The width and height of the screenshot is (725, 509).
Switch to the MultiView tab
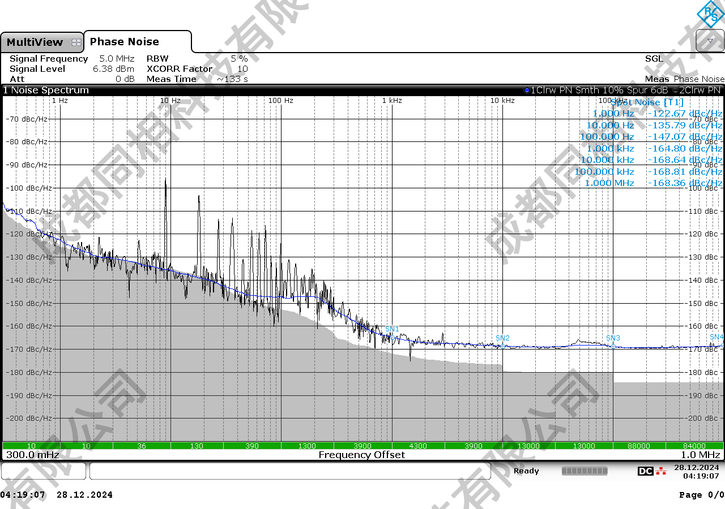[x=35, y=42]
